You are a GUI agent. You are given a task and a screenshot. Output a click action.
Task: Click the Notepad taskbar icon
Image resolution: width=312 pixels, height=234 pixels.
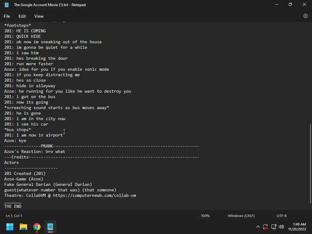[x=50, y=227]
